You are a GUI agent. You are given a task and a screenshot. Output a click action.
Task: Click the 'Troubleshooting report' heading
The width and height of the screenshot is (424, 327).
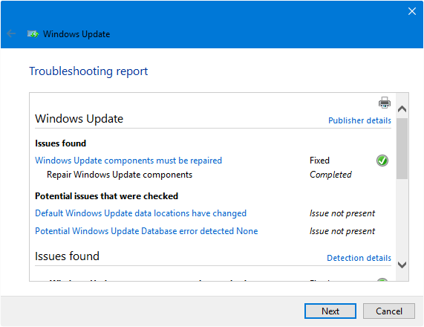click(88, 71)
